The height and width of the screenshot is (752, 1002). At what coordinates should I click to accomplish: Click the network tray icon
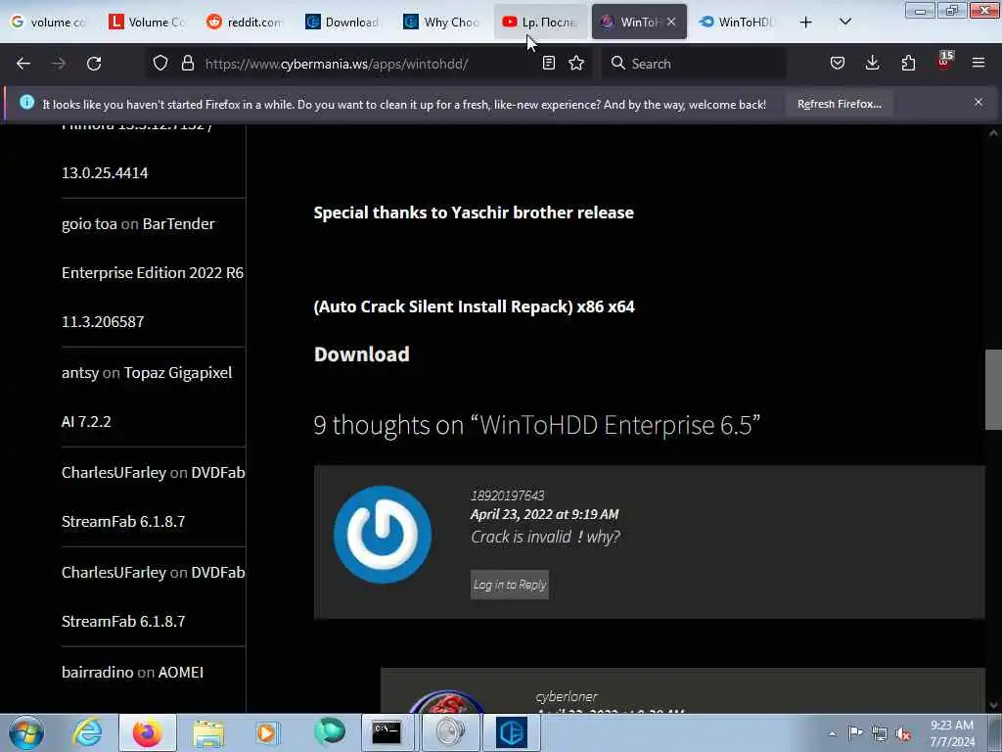(x=880, y=733)
